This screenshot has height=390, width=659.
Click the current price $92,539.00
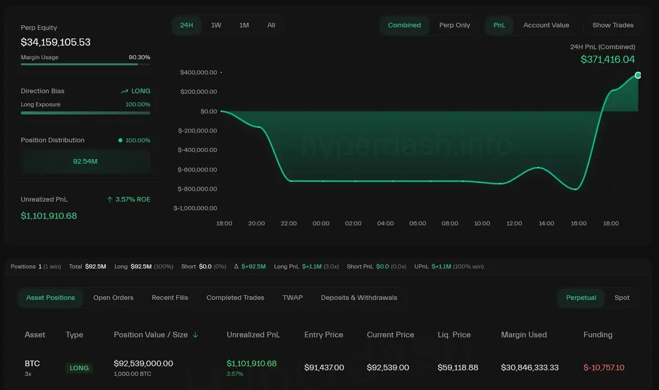click(x=387, y=367)
